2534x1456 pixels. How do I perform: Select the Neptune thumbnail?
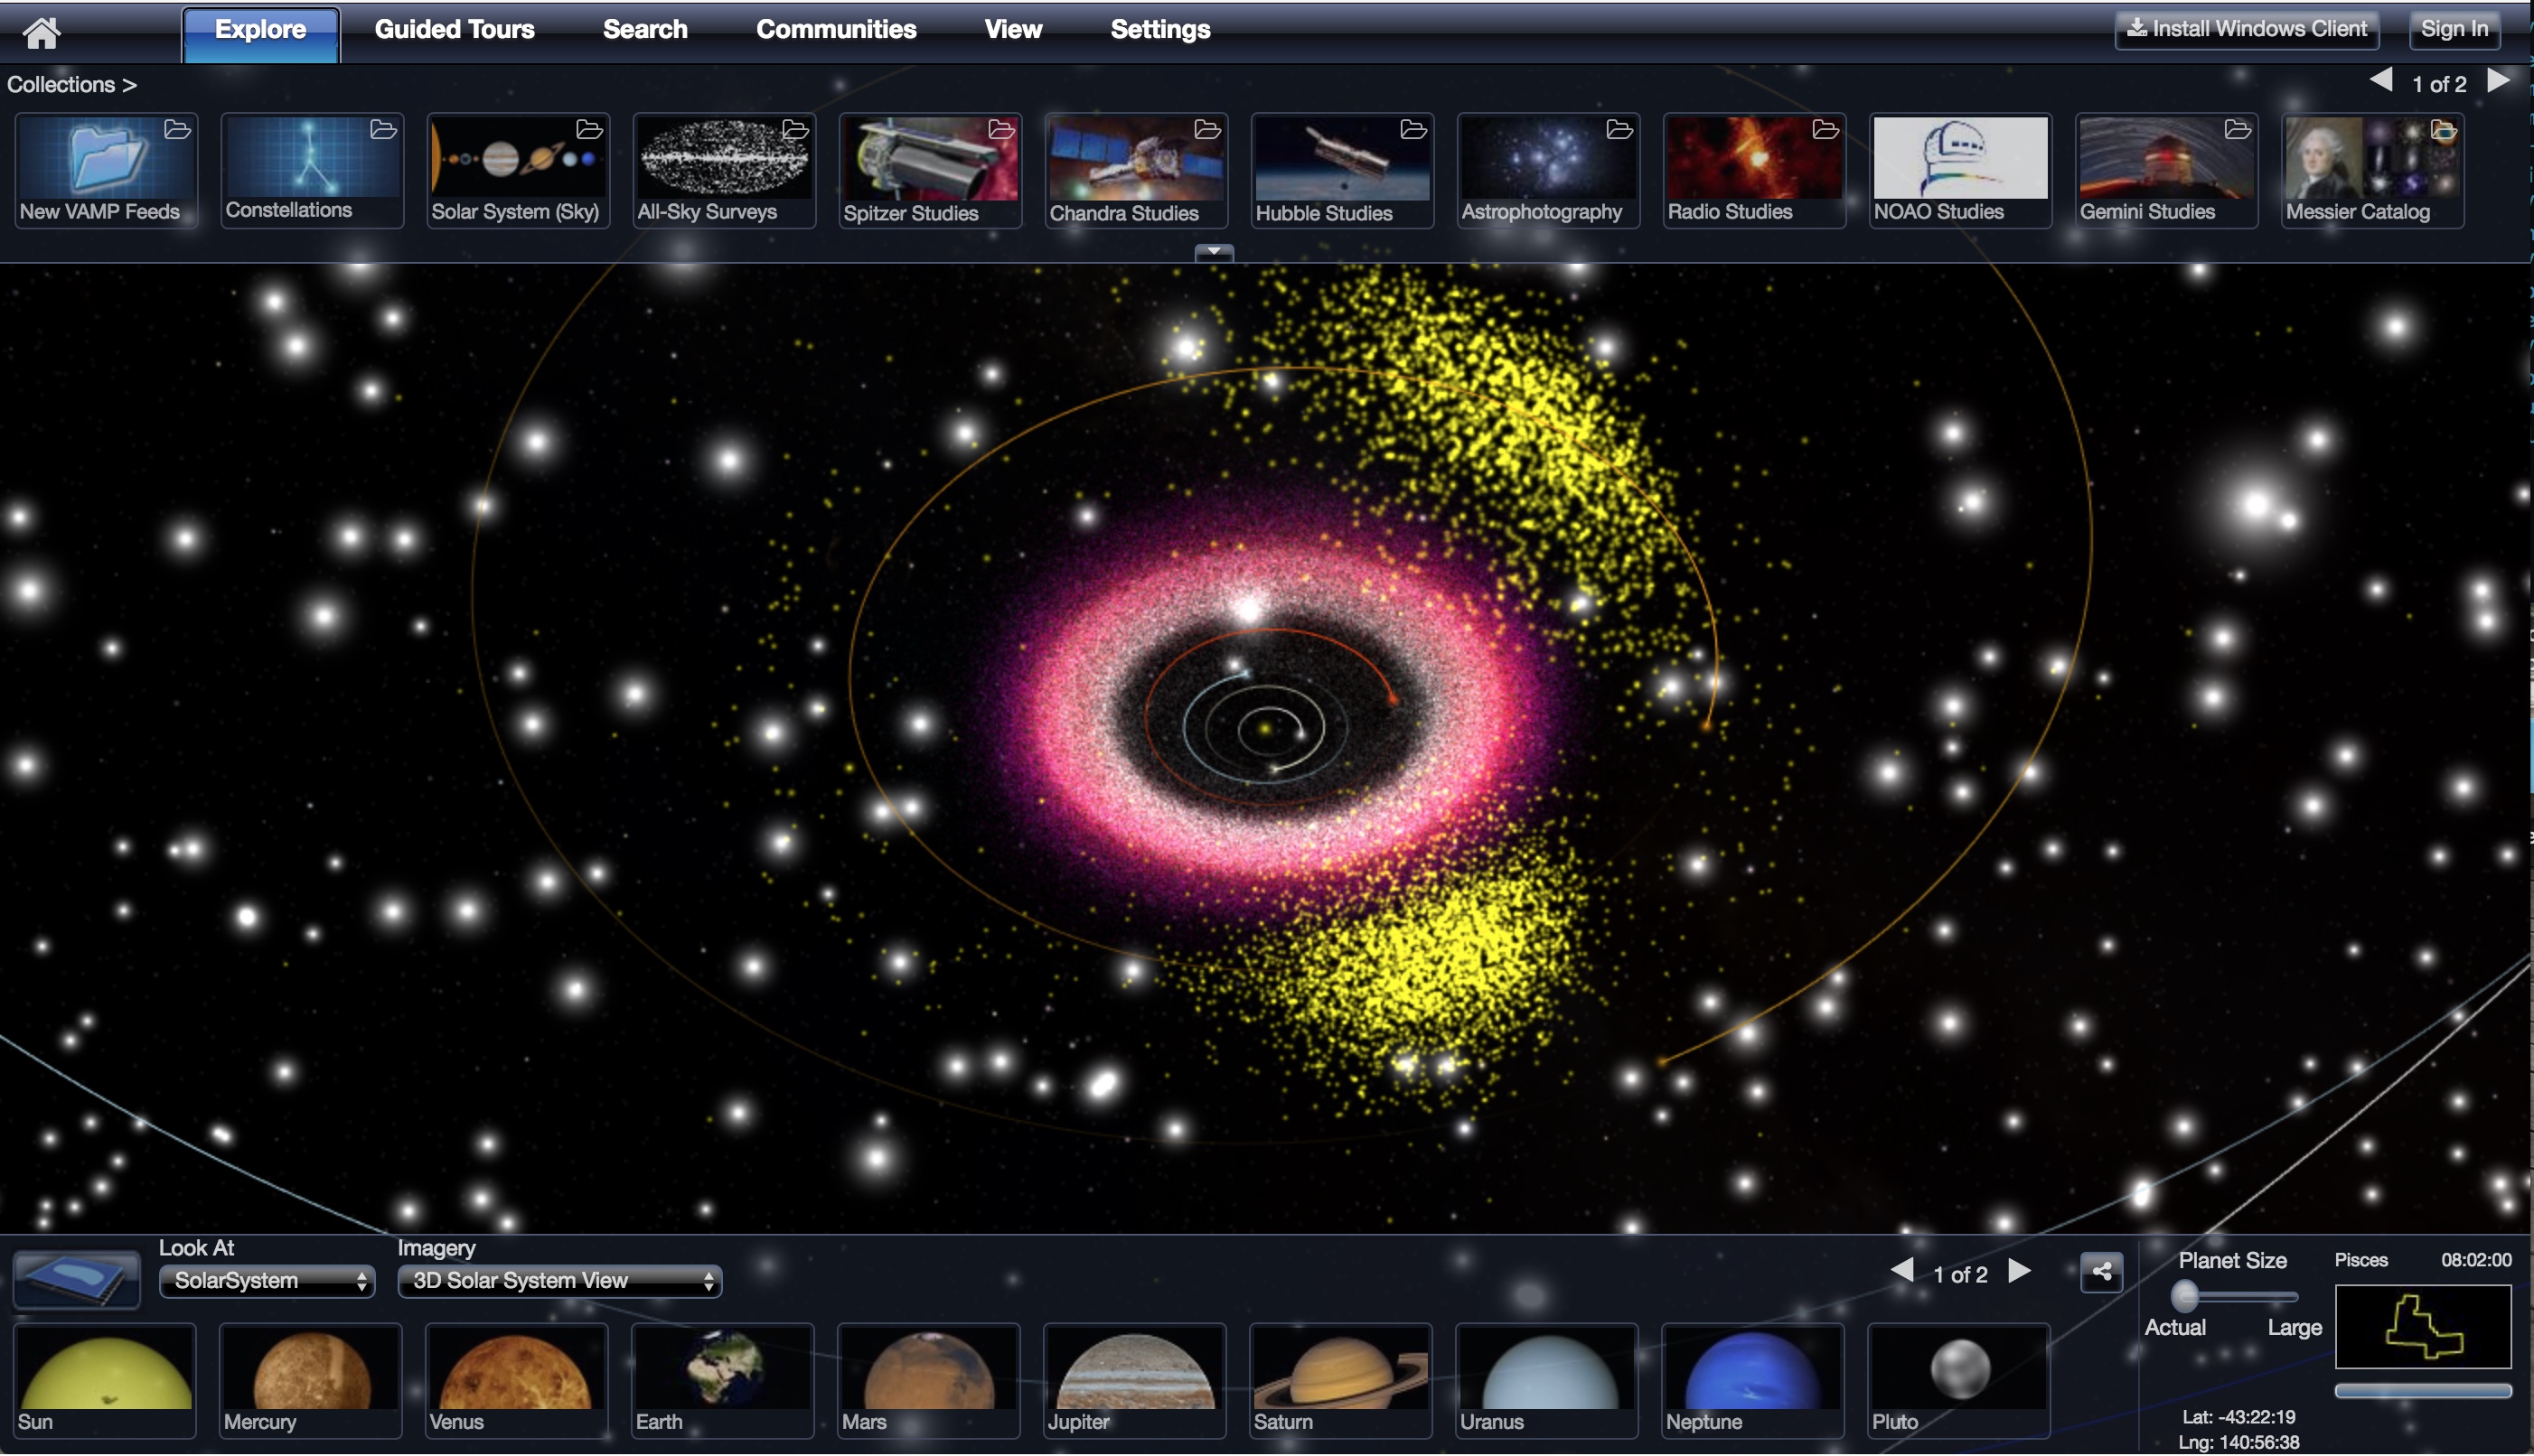tap(1755, 1381)
